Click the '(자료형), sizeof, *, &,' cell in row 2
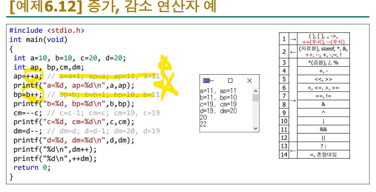The width and height of the screenshot is (376, 192). [x=323, y=49]
